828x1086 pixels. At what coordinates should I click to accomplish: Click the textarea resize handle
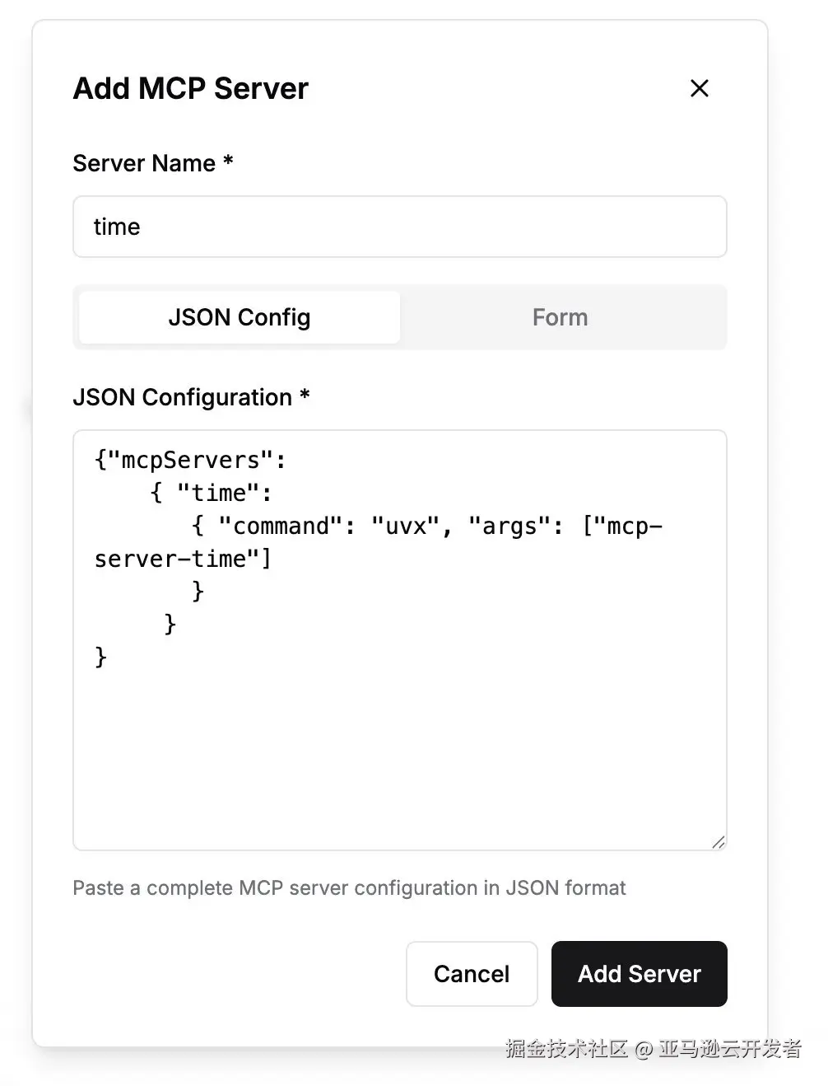[718, 841]
